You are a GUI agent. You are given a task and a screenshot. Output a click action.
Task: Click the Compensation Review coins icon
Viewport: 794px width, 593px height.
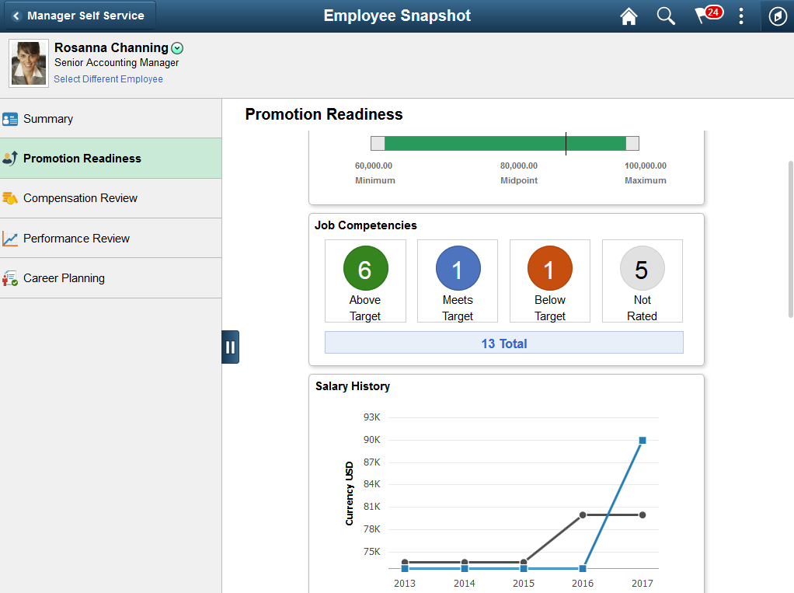(9, 198)
